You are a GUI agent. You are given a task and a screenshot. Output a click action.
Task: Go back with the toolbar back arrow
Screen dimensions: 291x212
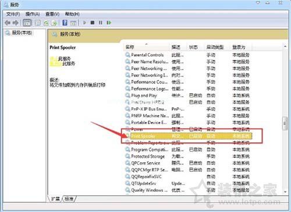(x=8, y=23)
